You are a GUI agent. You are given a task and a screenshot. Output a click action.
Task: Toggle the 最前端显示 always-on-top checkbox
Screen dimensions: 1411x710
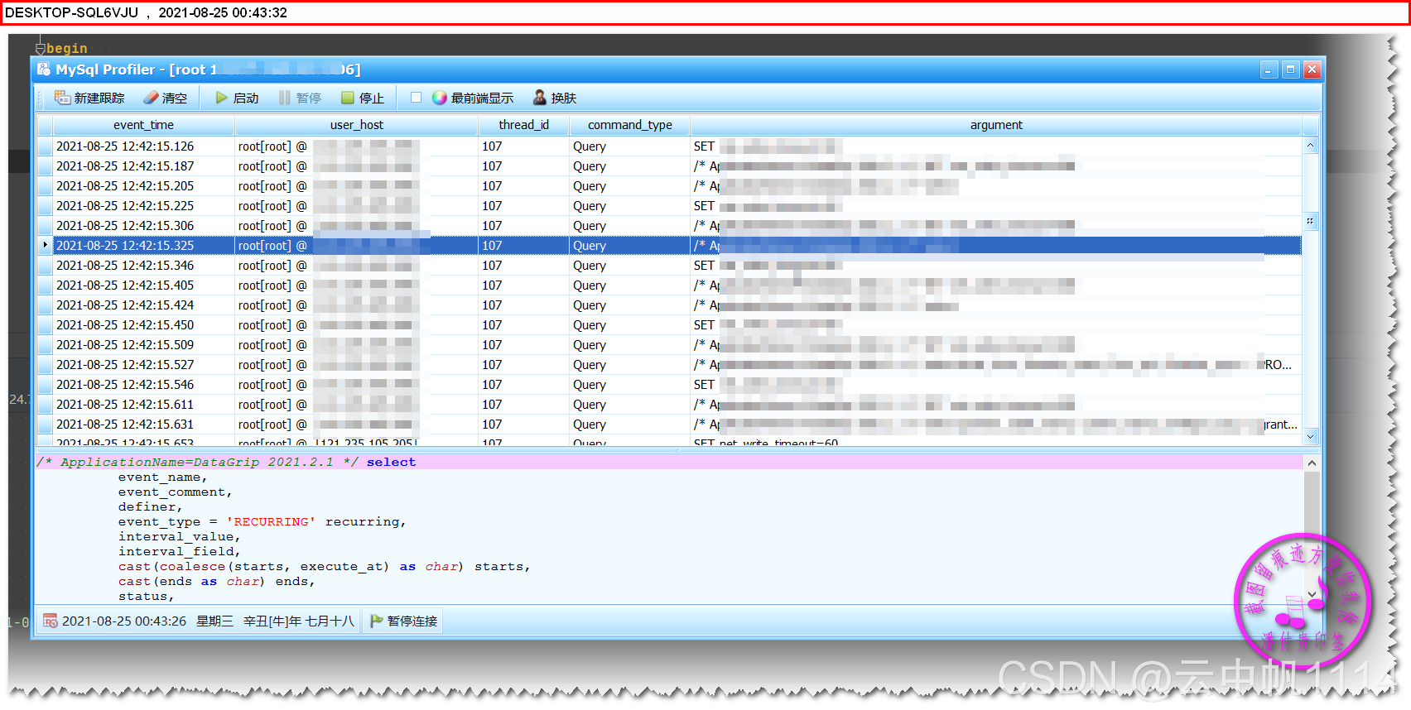point(416,98)
